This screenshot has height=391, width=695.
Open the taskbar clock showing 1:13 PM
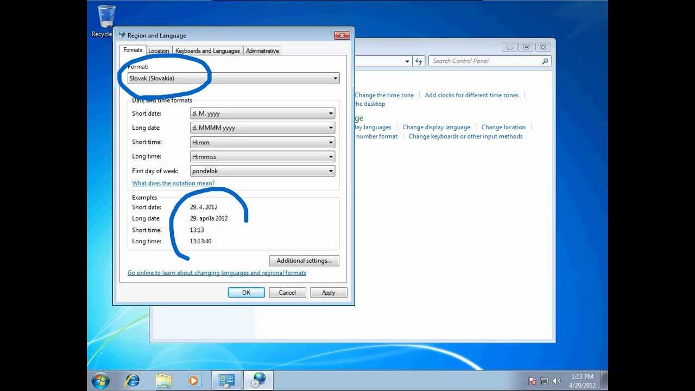coord(582,381)
